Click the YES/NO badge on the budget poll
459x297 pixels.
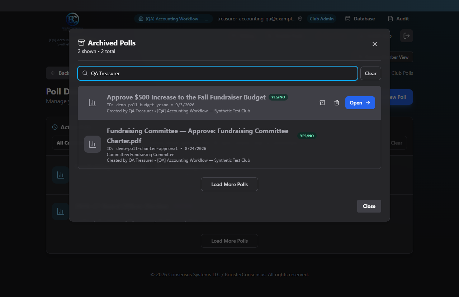pos(278,97)
